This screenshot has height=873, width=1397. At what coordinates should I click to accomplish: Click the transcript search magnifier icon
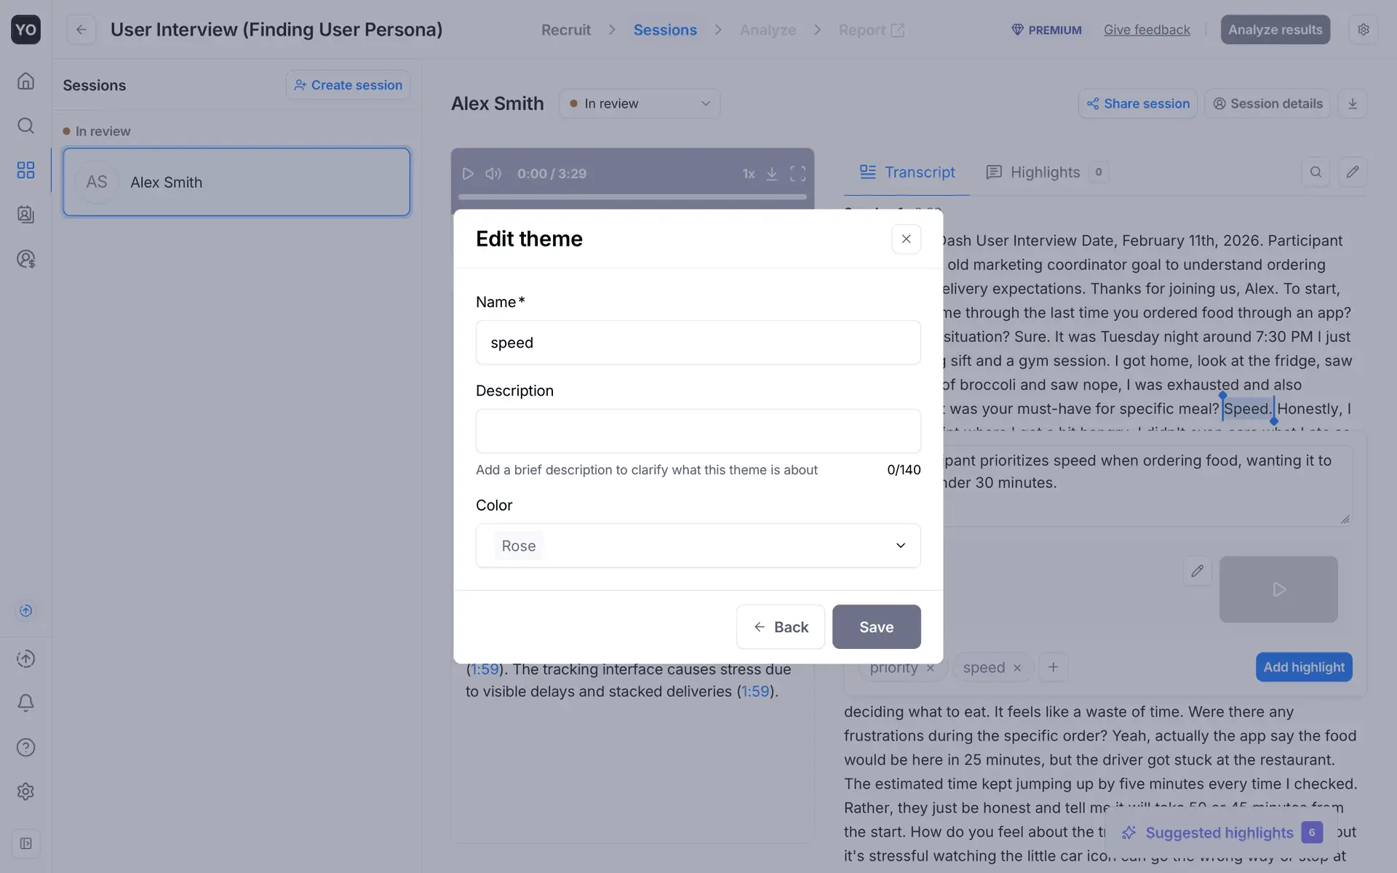pos(1316,172)
